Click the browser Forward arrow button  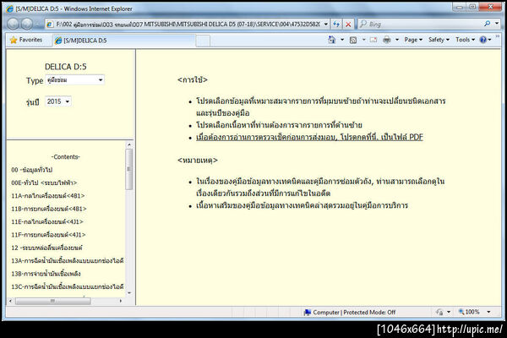(27, 24)
